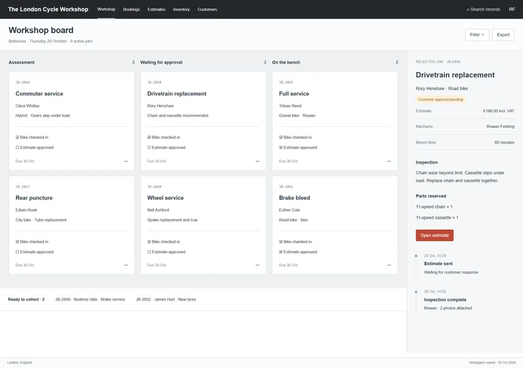523x368 pixels.
Task: Open JB-2849 Beatrice Vale Brake service
Action: (x=90, y=299)
